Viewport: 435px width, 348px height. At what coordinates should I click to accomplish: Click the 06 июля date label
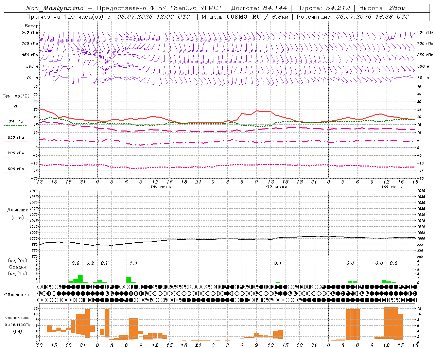(x=161, y=187)
